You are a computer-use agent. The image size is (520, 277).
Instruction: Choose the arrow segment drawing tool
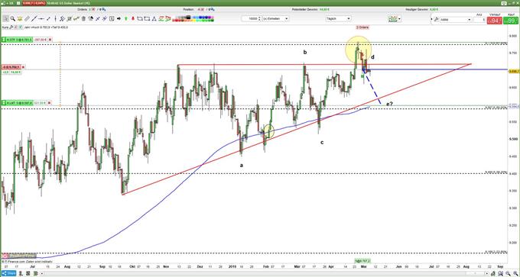point(48,19)
